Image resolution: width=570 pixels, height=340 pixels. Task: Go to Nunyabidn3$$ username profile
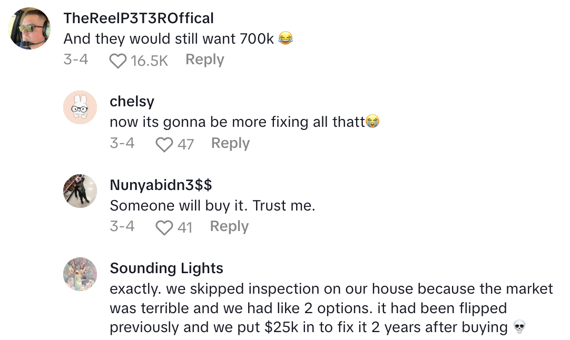[161, 185]
